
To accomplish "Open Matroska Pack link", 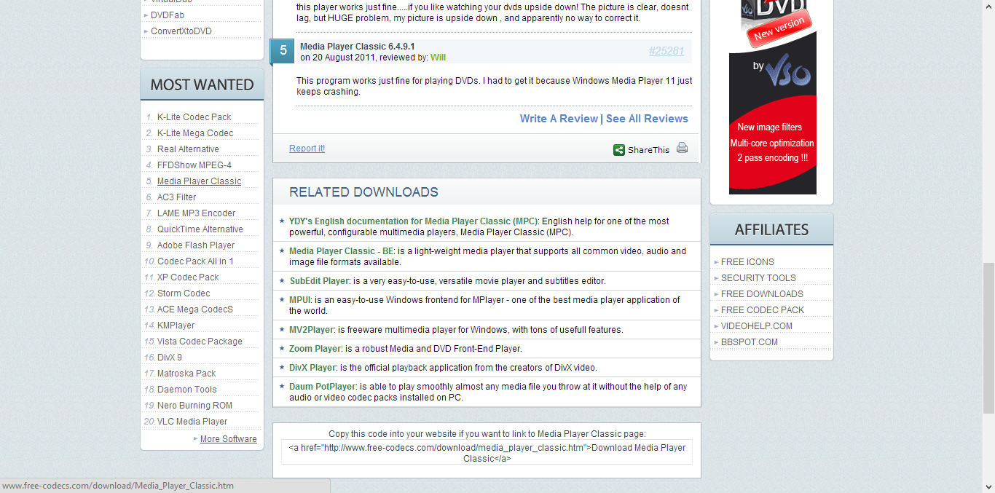I will [x=186, y=374].
